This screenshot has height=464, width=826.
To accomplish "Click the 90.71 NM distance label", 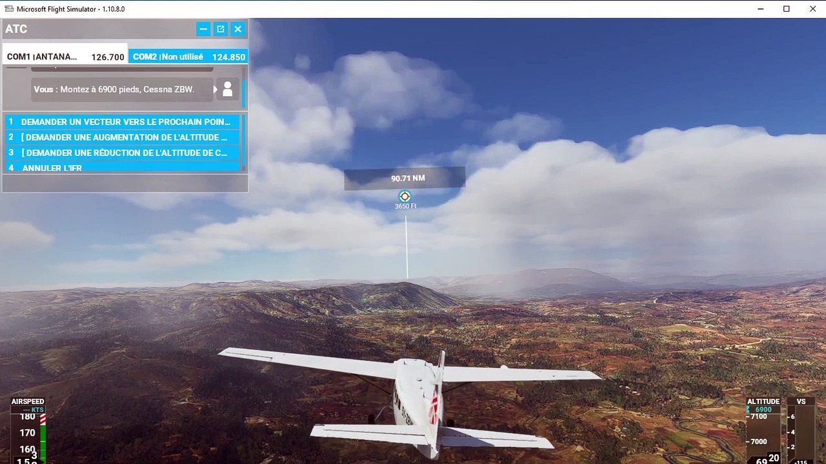I will pyautogui.click(x=408, y=179).
